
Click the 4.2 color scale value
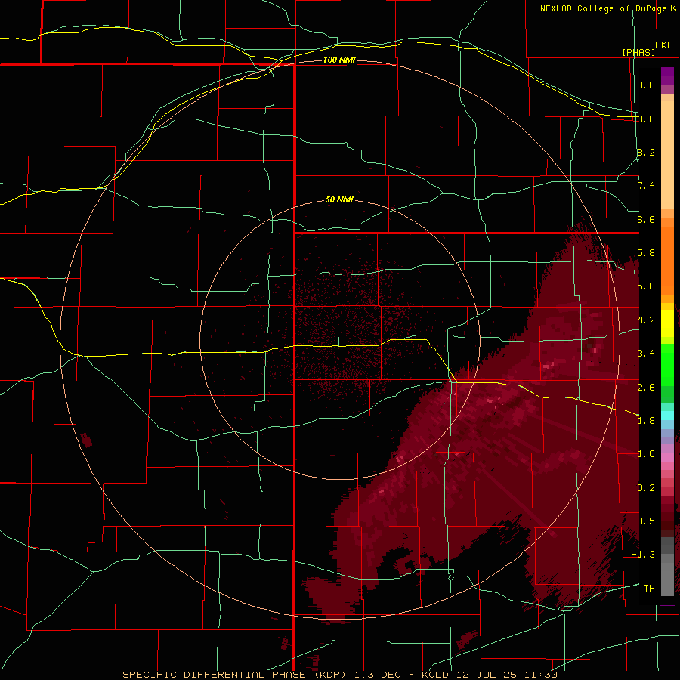pyautogui.click(x=646, y=320)
